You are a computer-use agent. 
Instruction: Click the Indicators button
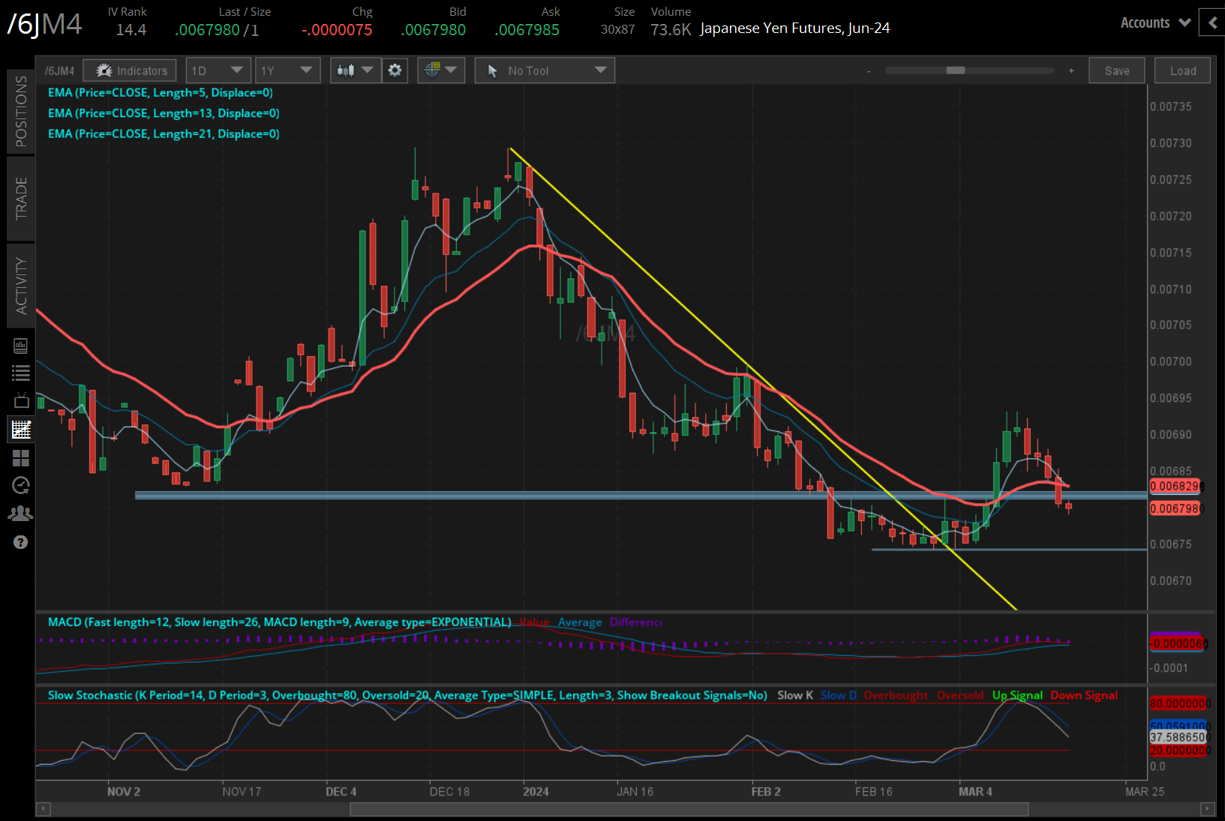coord(131,70)
